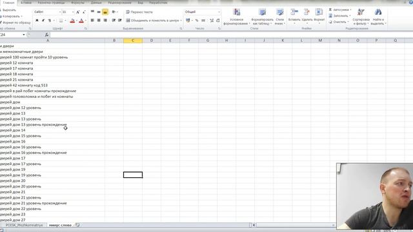This screenshot has height=232, width=413.
Task: Click the insert new sheet icon
Action: click(x=77, y=225)
